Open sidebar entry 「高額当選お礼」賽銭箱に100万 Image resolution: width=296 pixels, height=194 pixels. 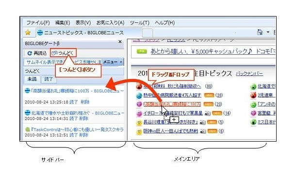point(77,91)
